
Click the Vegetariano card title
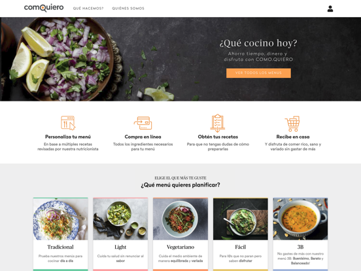(180, 247)
